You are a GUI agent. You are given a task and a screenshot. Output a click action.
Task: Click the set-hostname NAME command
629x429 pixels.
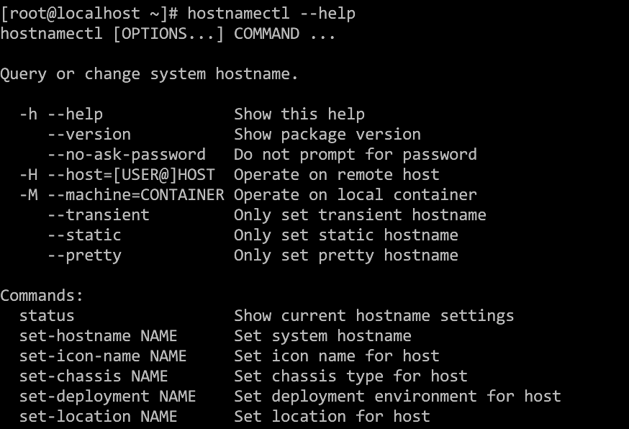pos(99,336)
